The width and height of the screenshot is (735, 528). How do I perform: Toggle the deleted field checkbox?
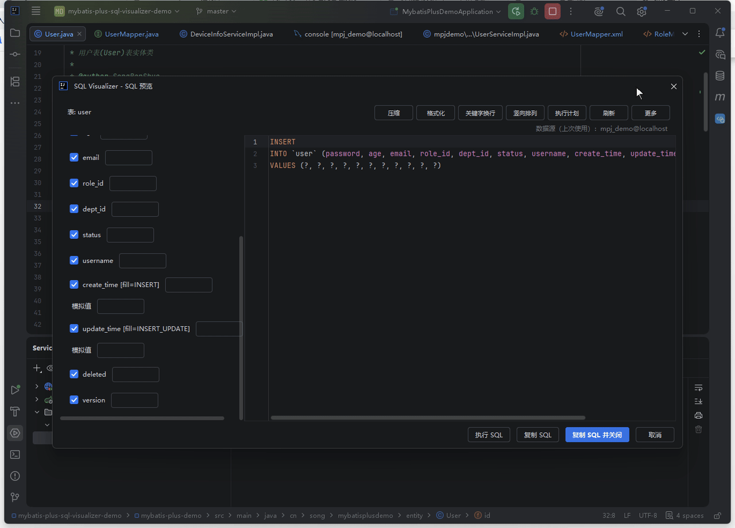pos(74,374)
